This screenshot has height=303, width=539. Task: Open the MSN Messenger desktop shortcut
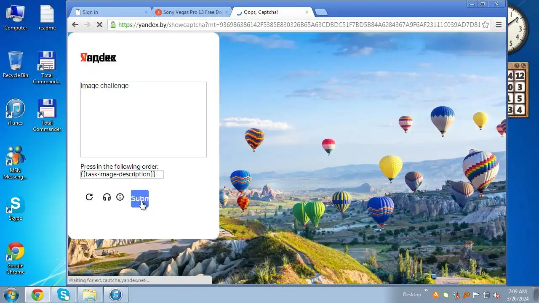tap(16, 163)
